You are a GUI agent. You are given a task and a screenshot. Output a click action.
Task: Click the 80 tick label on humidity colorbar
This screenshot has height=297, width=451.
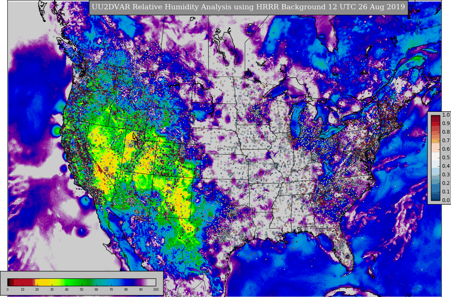[x=126, y=290]
